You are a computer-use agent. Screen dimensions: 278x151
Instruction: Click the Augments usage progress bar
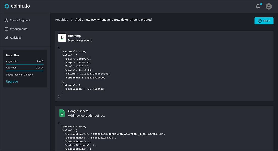coord(25,64)
